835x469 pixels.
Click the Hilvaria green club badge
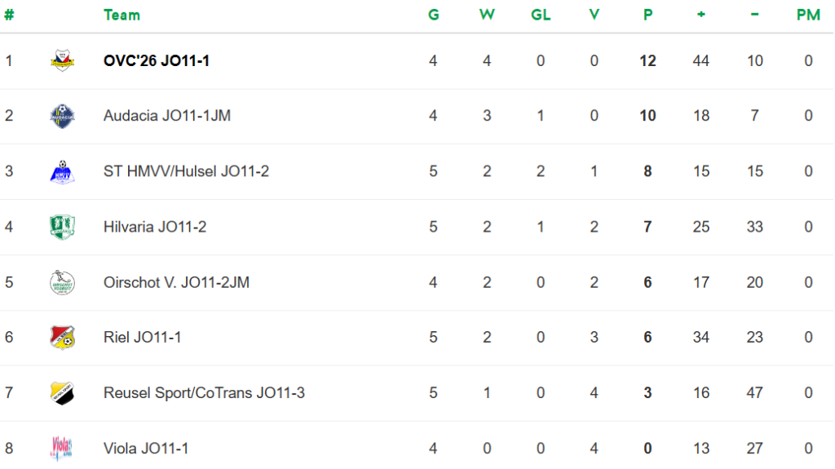coord(62,227)
